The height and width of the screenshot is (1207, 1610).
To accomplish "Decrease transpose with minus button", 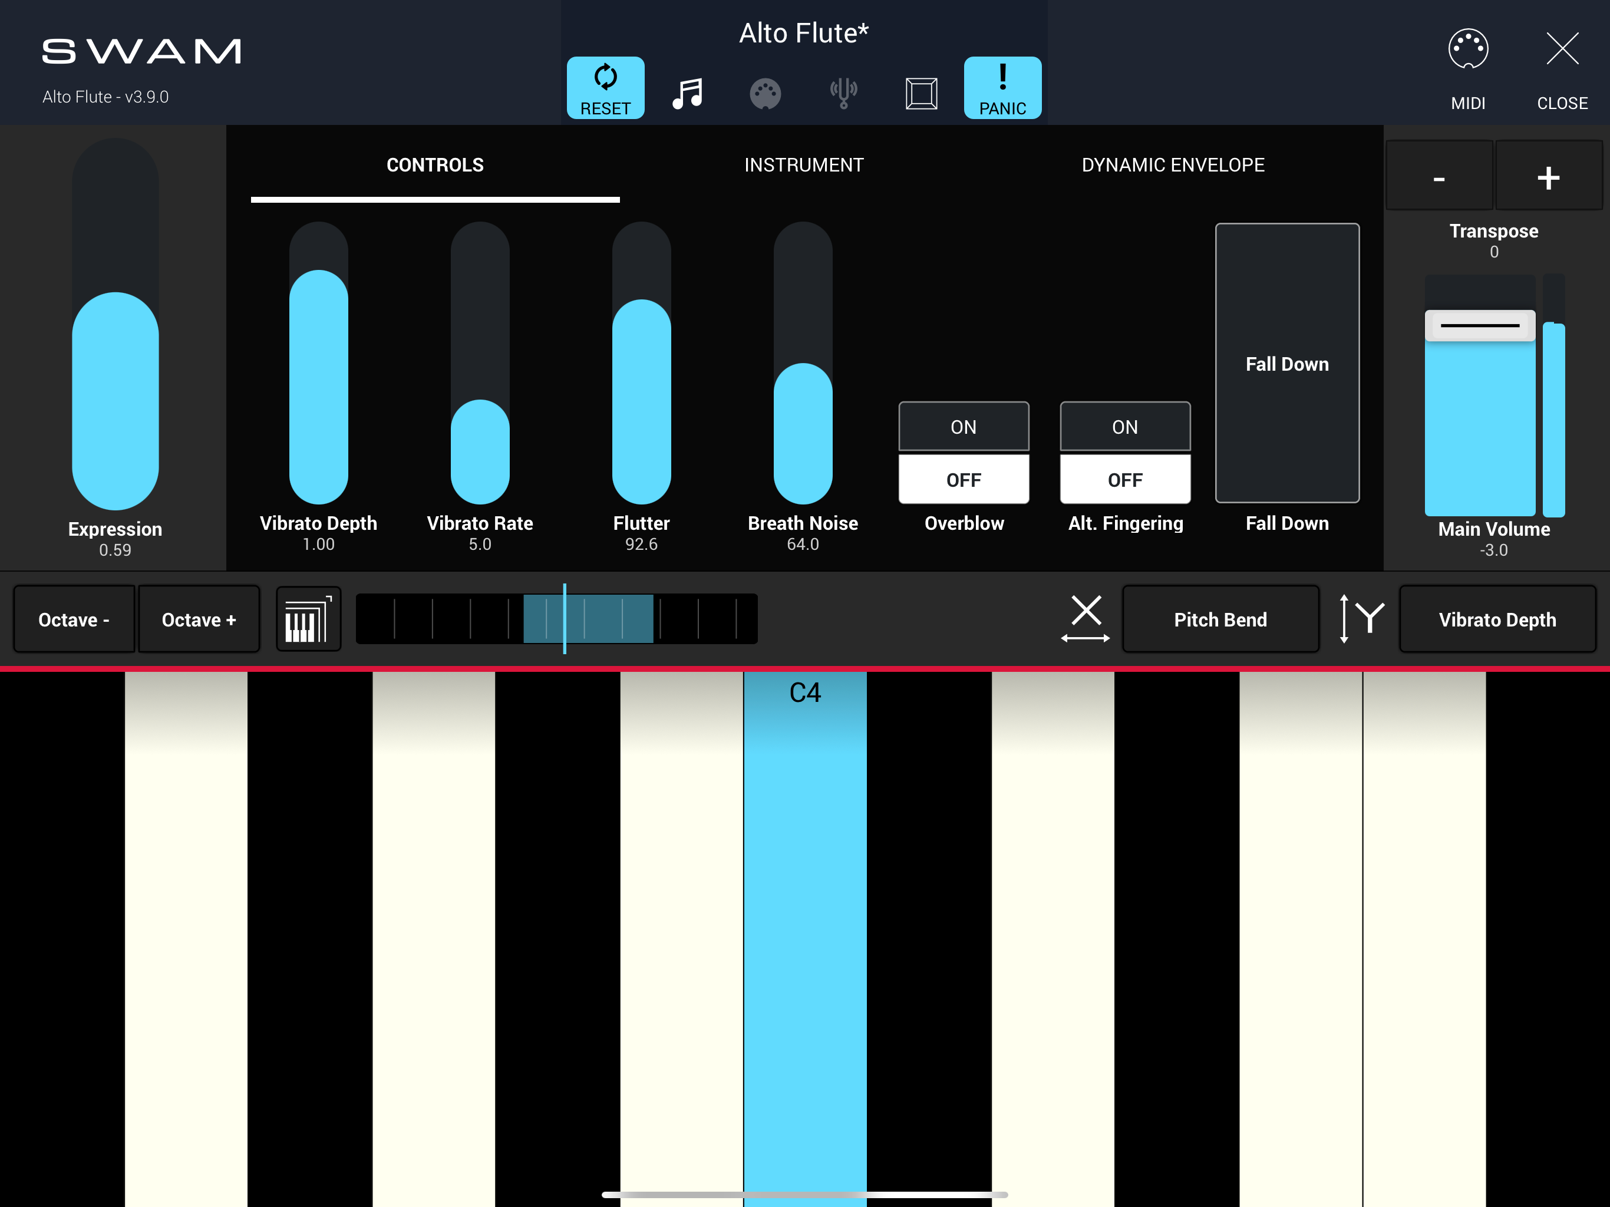I will 1439,177.
